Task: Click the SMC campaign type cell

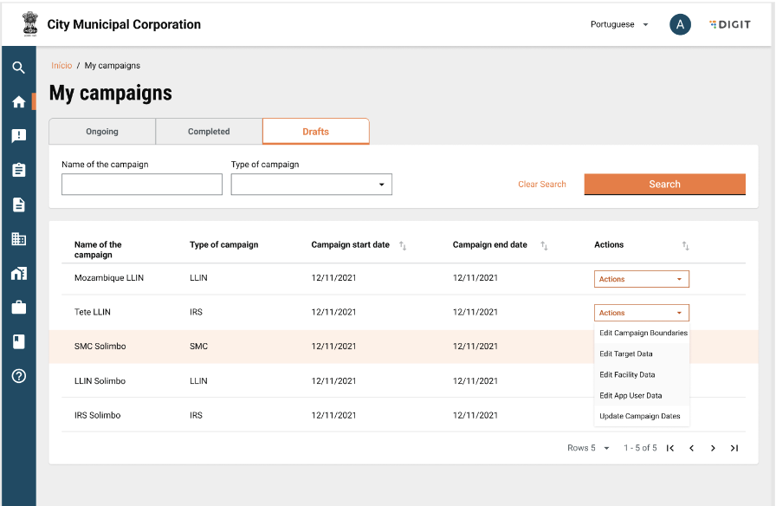Action: (x=198, y=346)
